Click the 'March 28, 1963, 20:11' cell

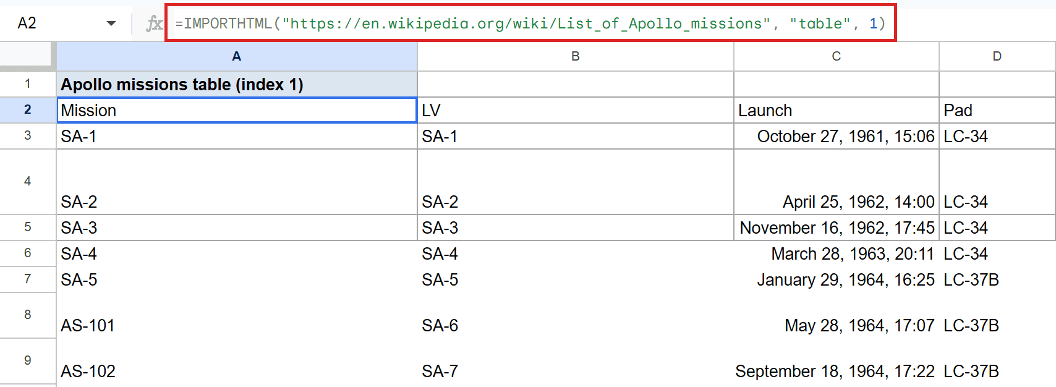click(837, 253)
